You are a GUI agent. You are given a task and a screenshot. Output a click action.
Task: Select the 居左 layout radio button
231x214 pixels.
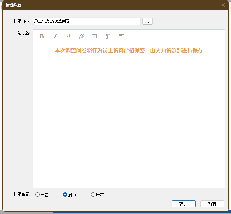click(x=37, y=195)
